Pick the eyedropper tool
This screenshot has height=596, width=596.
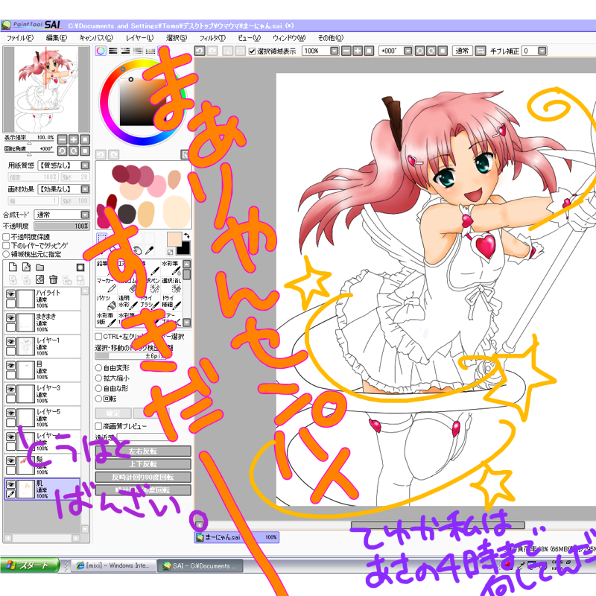pyautogui.click(x=150, y=250)
